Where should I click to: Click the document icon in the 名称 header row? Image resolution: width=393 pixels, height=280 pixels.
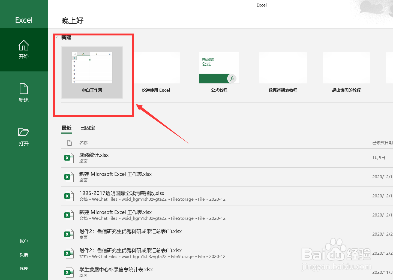click(x=69, y=142)
